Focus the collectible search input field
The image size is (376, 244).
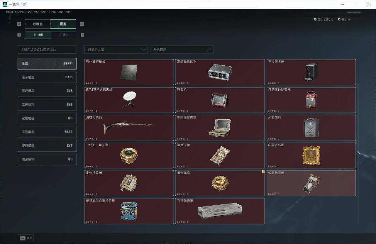pyautogui.click(x=47, y=50)
